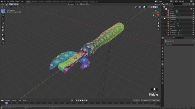This screenshot has height=109, width=195.
Task: Jump to the timeline end frame button
Action: point(87,101)
